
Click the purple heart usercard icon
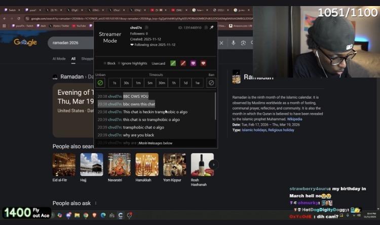(x=193, y=63)
